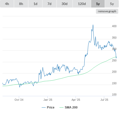The image size is (119, 114).
Task: Click the Jul '25 axis label
Action: (x=104, y=100)
